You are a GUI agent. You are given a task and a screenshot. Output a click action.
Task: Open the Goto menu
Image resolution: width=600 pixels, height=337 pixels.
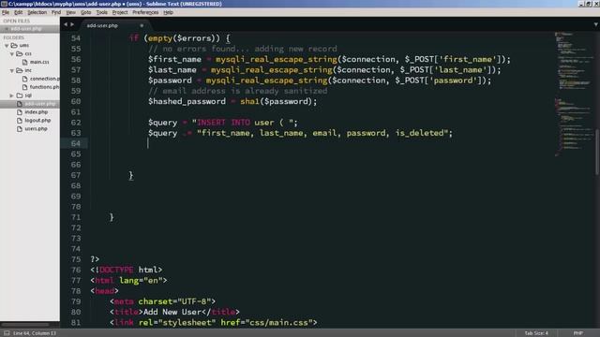(x=85, y=12)
